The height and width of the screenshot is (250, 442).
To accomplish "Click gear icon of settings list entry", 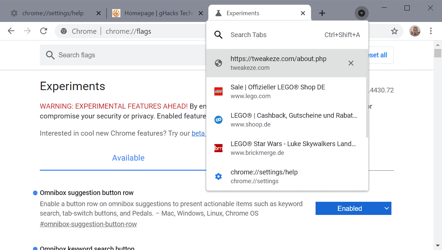I will (218, 176).
